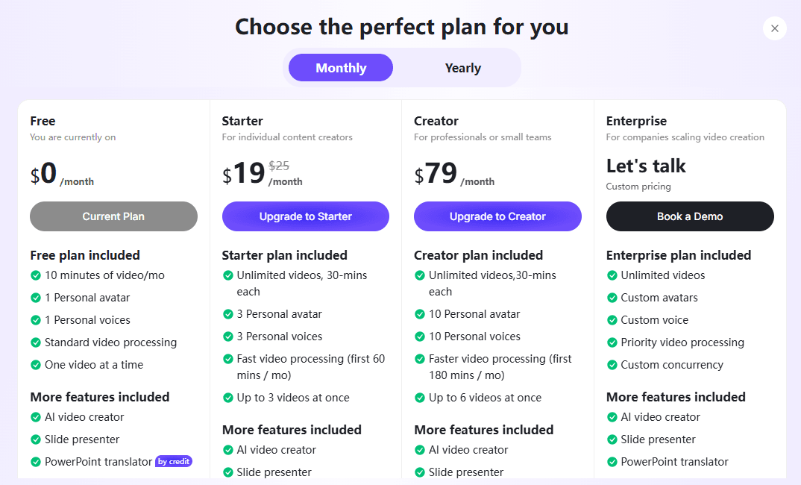Switch billing to Monthly
801x485 pixels.
point(341,68)
